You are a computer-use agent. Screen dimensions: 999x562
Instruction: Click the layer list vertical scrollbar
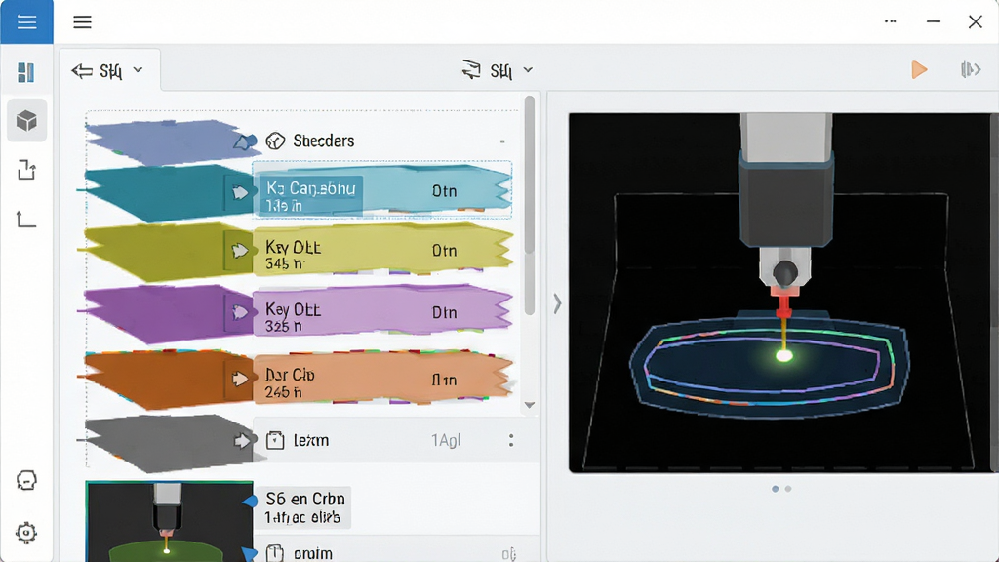pyautogui.click(x=530, y=204)
